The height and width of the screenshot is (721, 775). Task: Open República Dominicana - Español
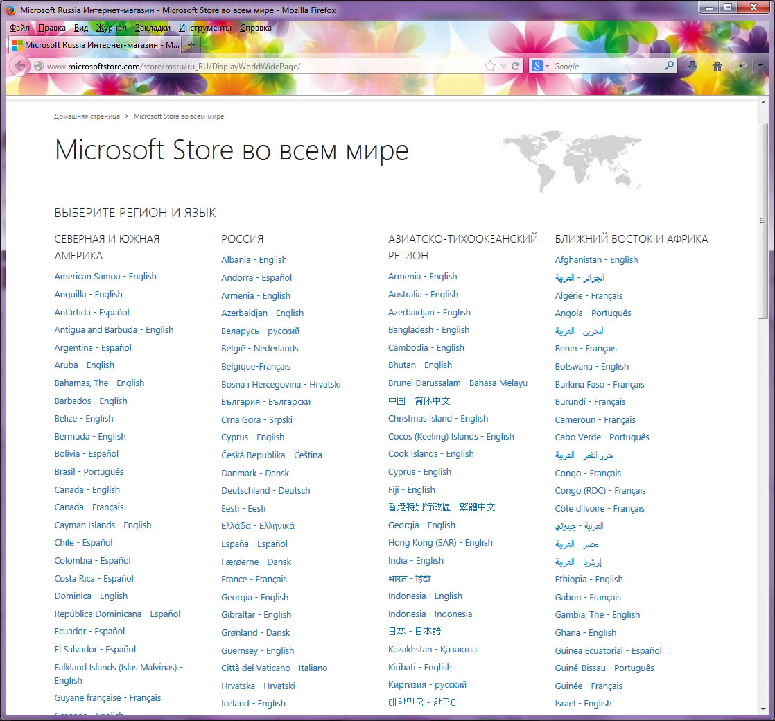pos(118,614)
